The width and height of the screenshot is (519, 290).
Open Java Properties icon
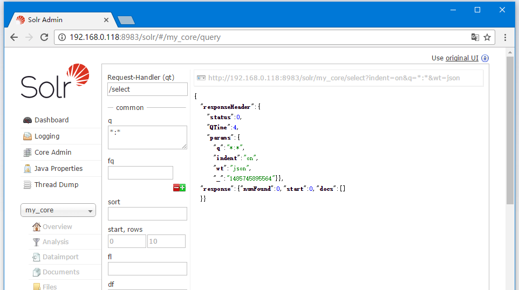tap(28, 169)
